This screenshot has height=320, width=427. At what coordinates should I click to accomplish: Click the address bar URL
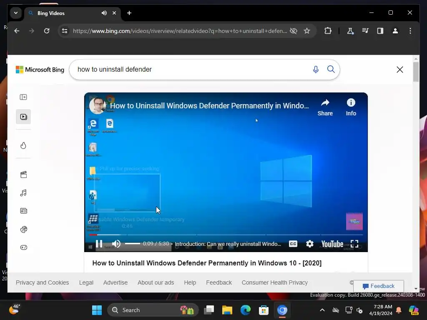pyautogui.click(x=180, y=31)
